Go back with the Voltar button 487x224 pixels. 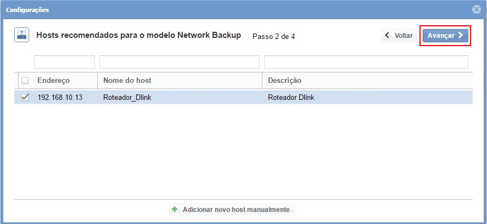(x=398, y=36)
